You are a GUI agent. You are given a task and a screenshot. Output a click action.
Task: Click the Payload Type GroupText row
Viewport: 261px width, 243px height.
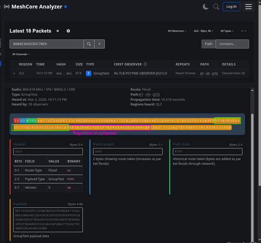48,179
